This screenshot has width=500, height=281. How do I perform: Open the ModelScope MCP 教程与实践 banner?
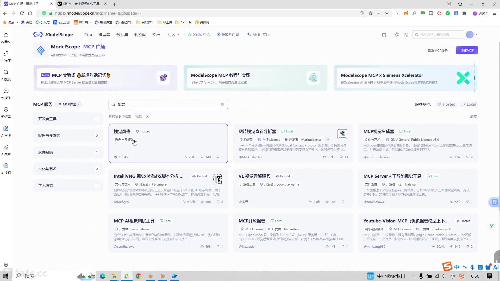255,78
